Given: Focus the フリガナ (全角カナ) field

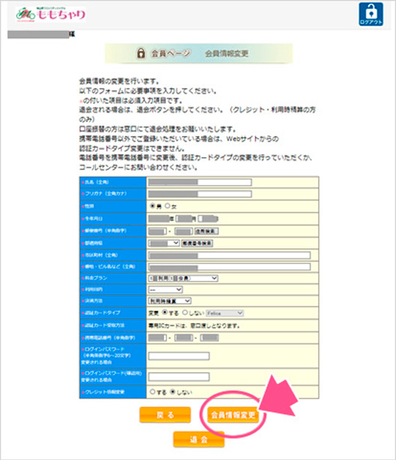Looking at the screenshot, I should tap(200, 194).
